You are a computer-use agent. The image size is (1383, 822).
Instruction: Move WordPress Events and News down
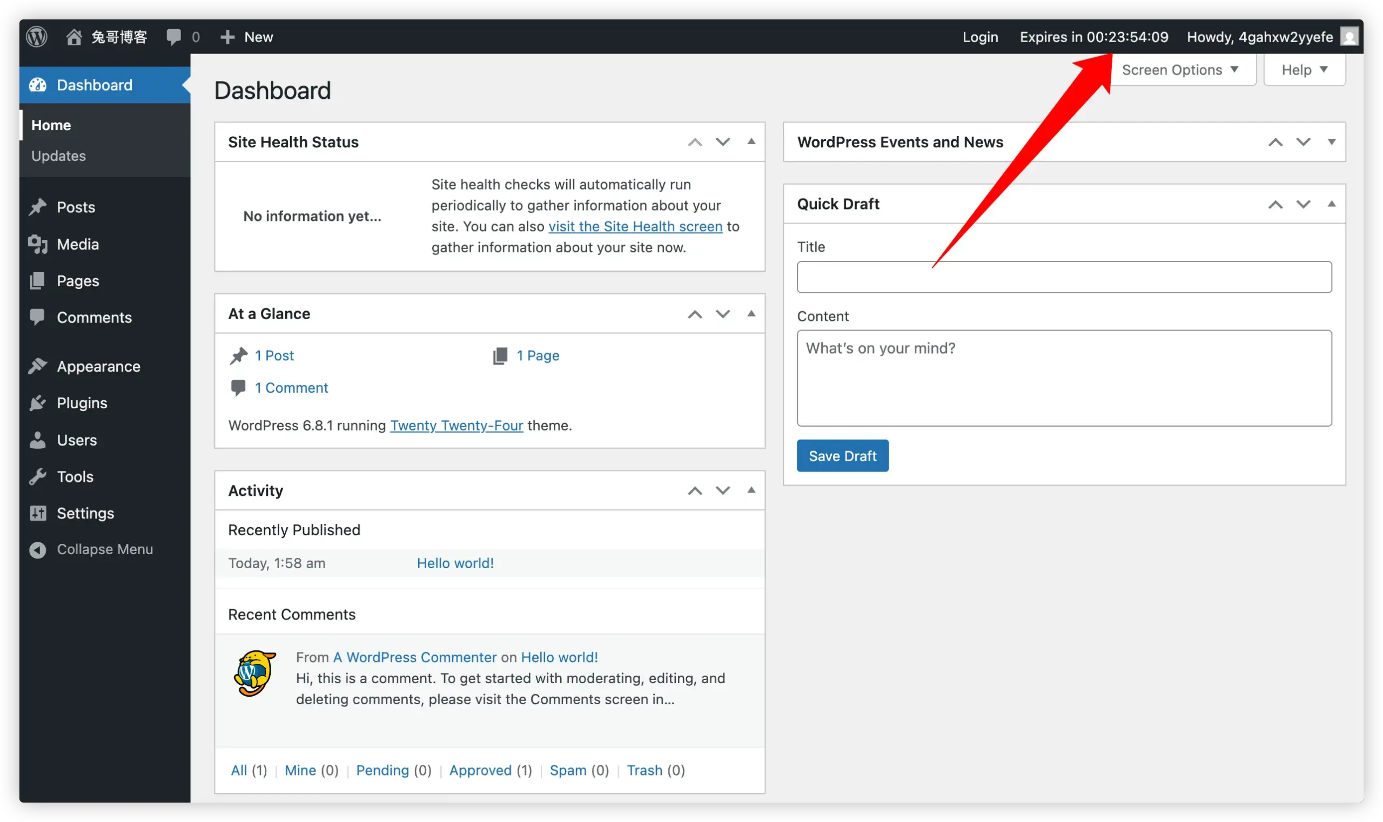[x=1303, y=143]
